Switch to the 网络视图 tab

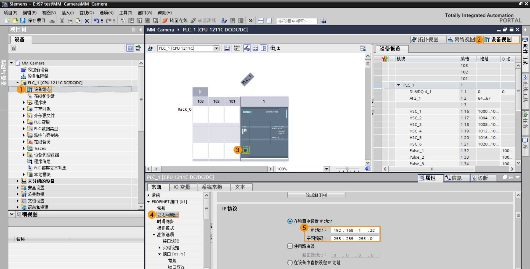click(463, 39)
